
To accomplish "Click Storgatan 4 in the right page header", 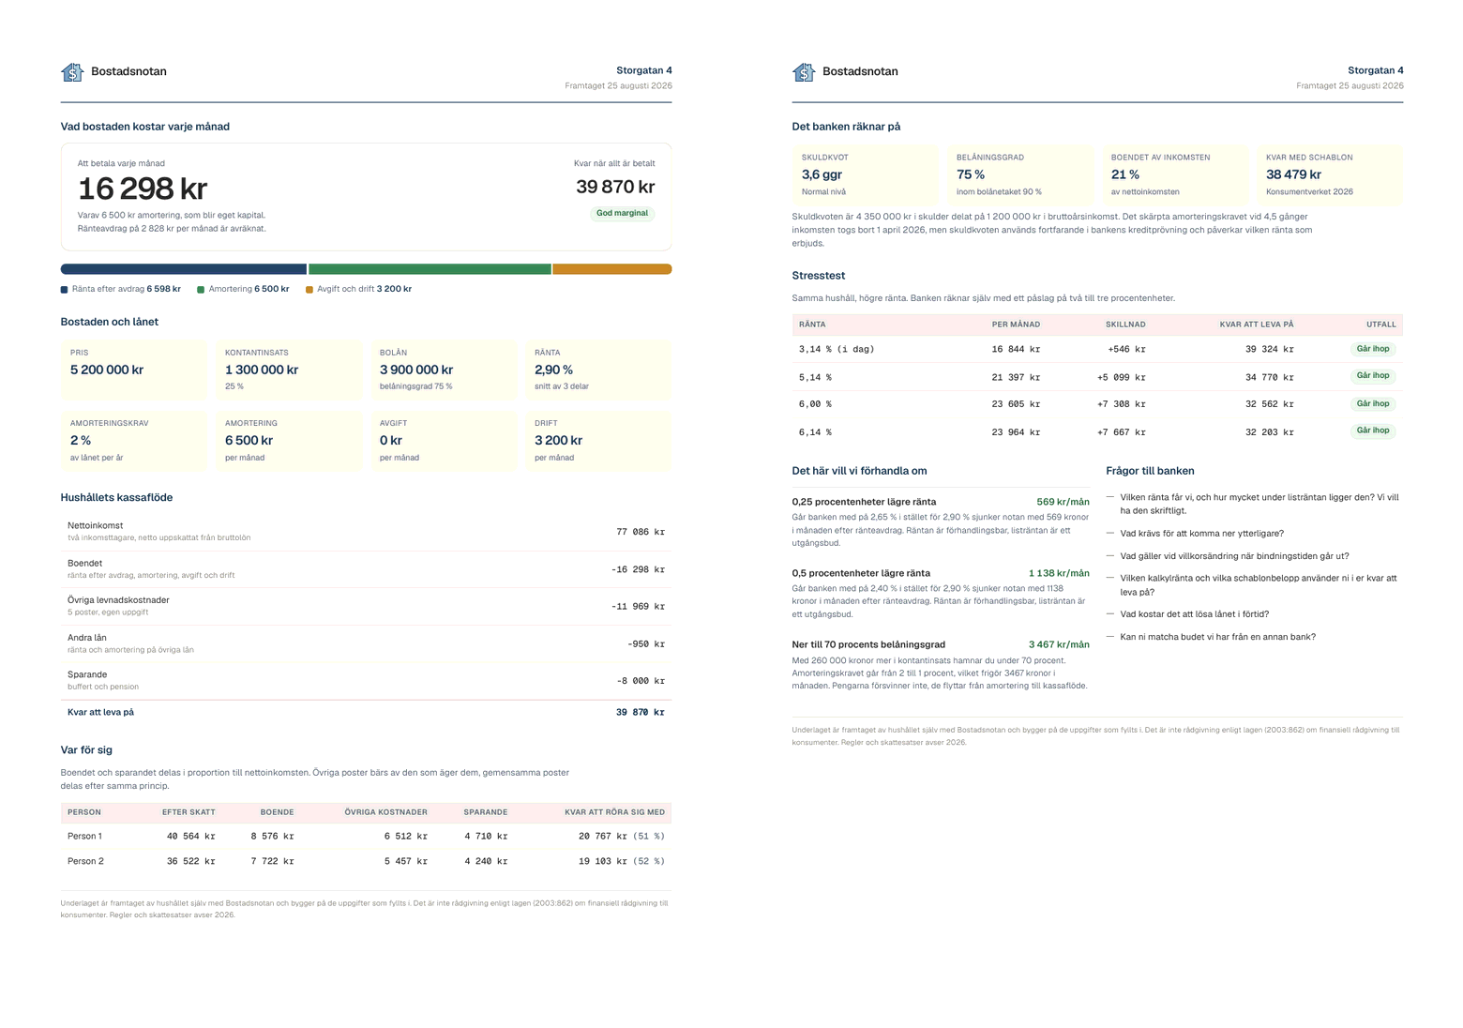I will [1376, 70].
